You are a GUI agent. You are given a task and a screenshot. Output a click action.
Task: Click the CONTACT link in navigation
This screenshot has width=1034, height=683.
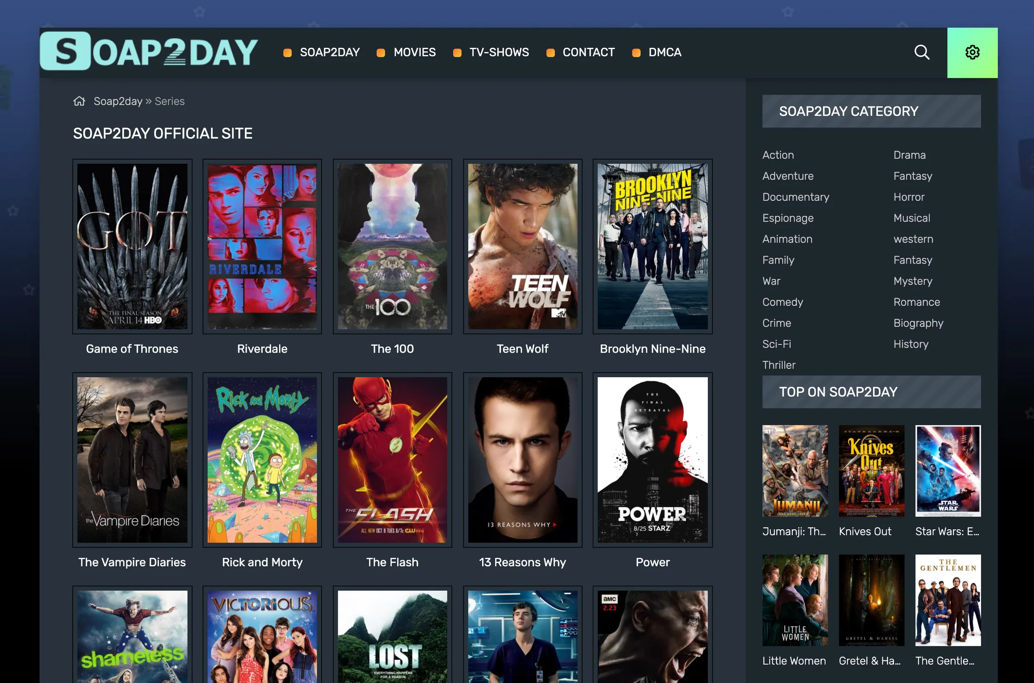tap(589, 53)
